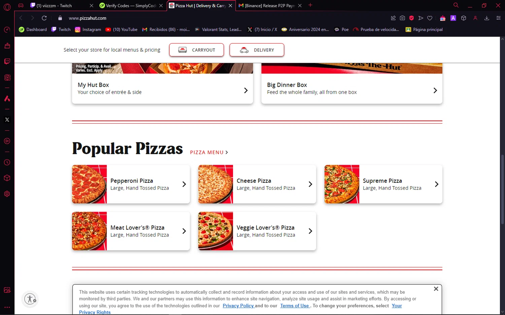Screen dimensions: 505x315
Task: Open the Poe bookmark
Action: tap(341, 30)
